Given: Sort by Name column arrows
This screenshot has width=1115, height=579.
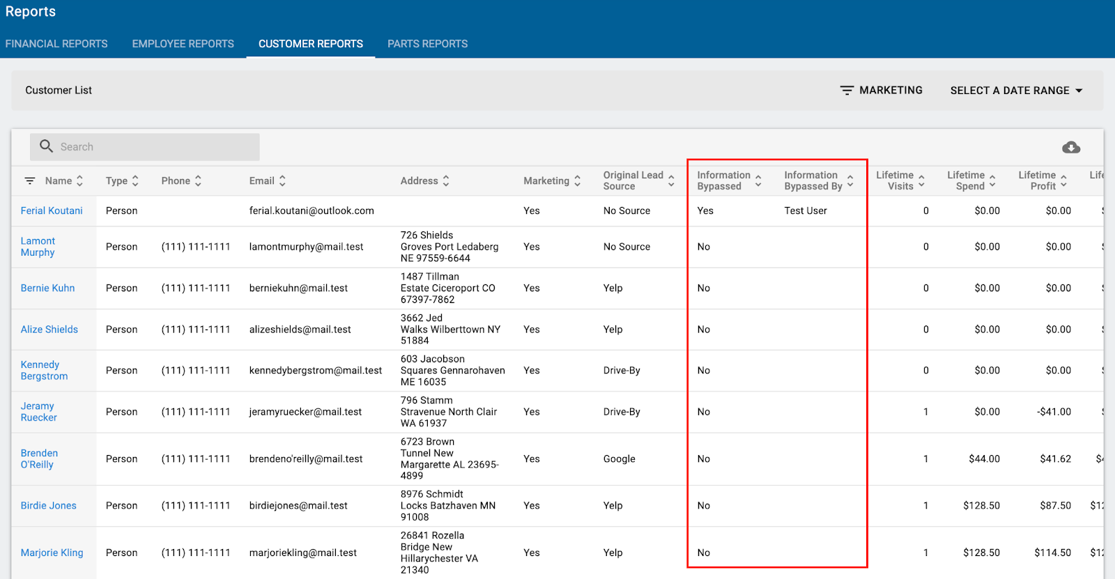Looking at the screenshot, I should [79, 180].
